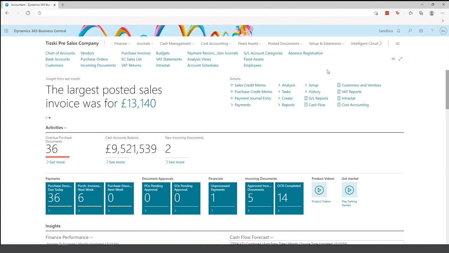The height and width of the screenshot is (253, 449).
Task: Expand the Setup & Extensions menu
Action: coord(327,44)
